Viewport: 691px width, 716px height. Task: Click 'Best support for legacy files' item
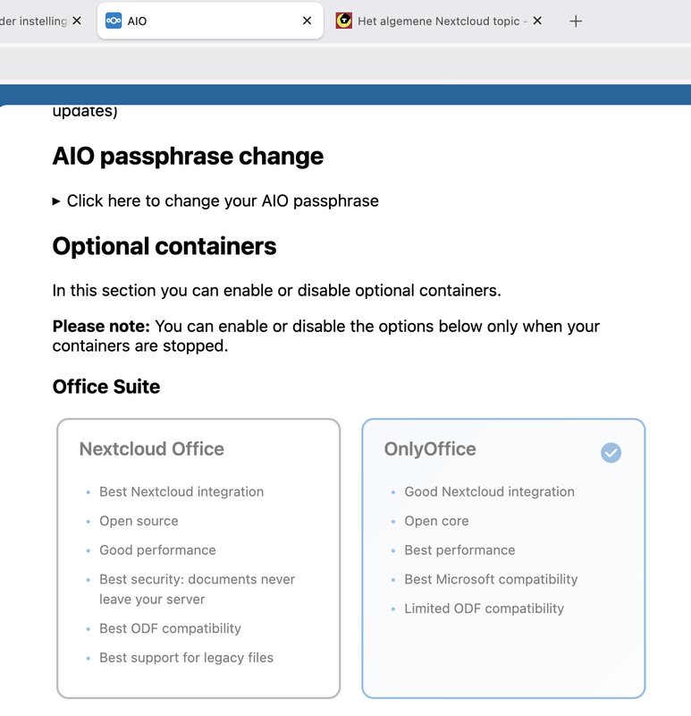tap(186, 658)
